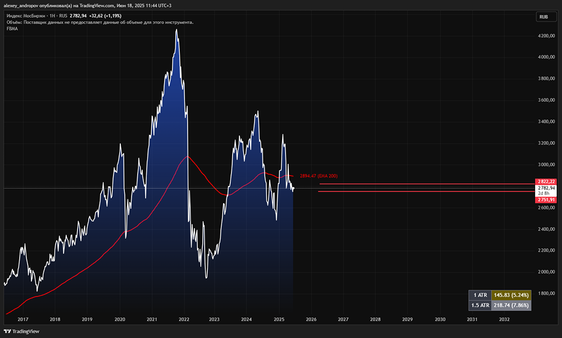Viewport: 562px width, 338px height.
Task: Click the 2000,00 price axis label
Action: click(x=546, y=272)
